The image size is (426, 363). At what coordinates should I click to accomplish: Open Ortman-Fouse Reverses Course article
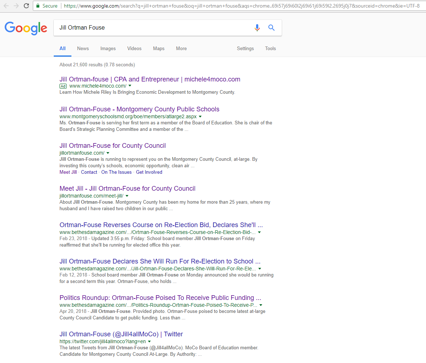[161, 225]
